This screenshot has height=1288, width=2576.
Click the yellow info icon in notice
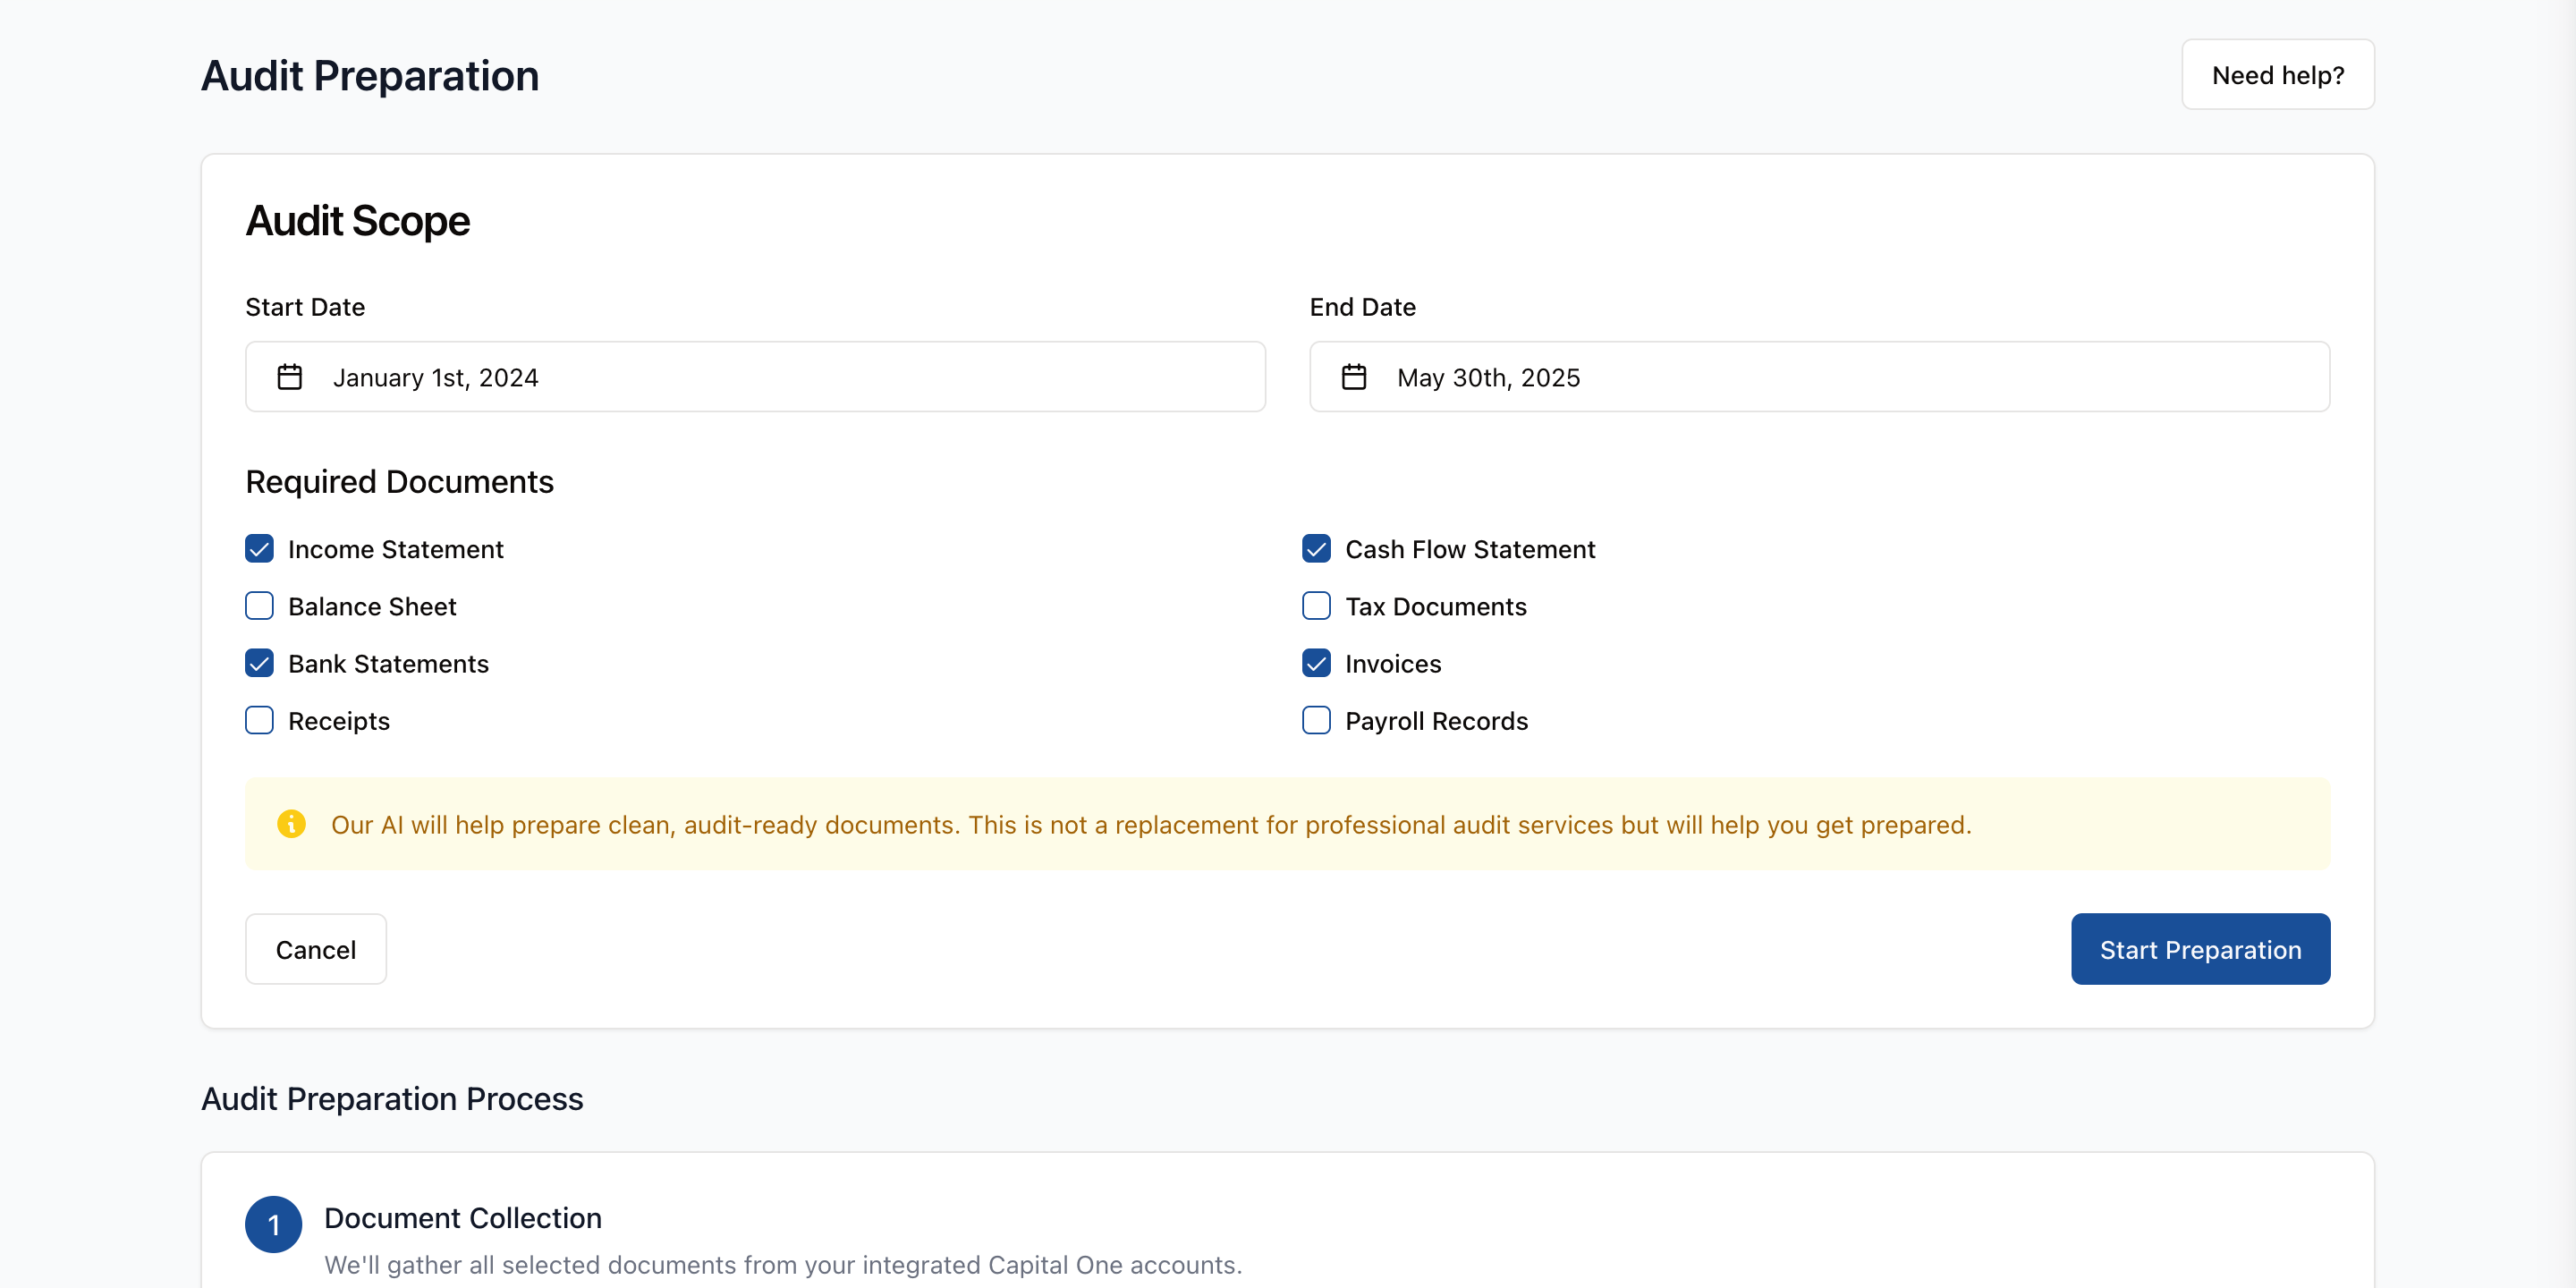click(291, 824)
